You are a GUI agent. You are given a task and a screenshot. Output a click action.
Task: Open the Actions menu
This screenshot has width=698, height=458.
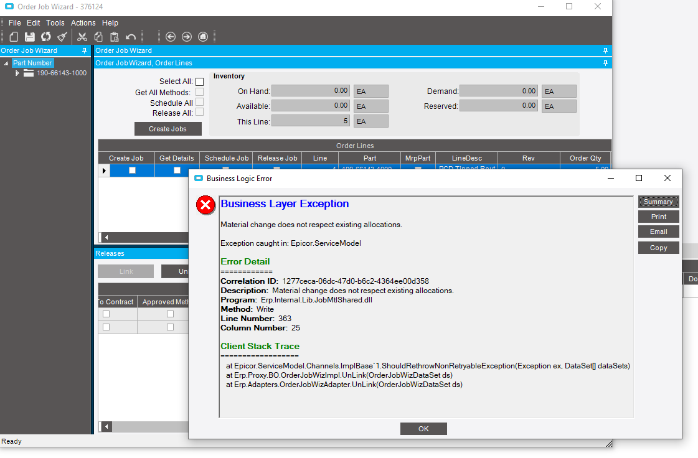click(x=83, y=23)
